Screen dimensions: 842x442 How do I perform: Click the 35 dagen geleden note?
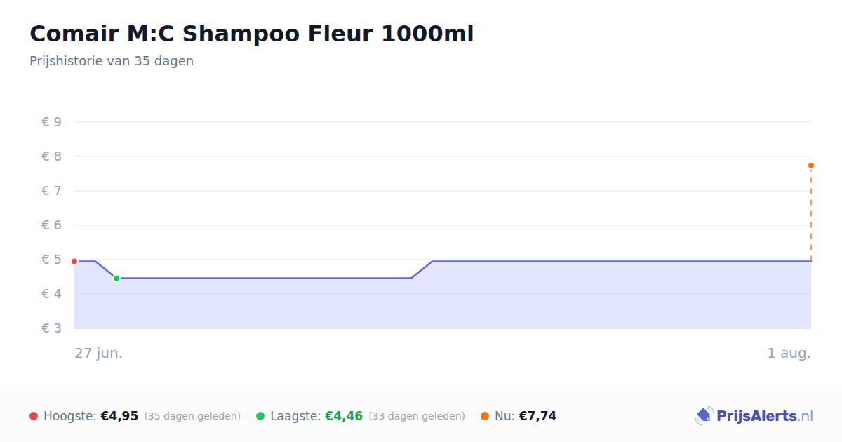pyautogui.click(x=192, y=416)
